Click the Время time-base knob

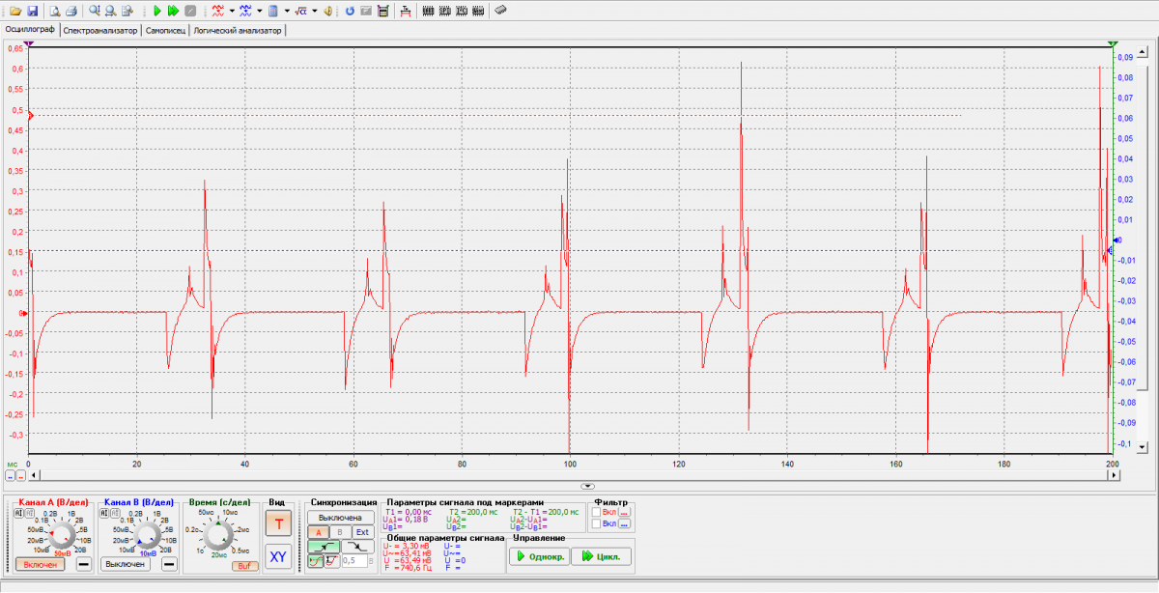220,534
